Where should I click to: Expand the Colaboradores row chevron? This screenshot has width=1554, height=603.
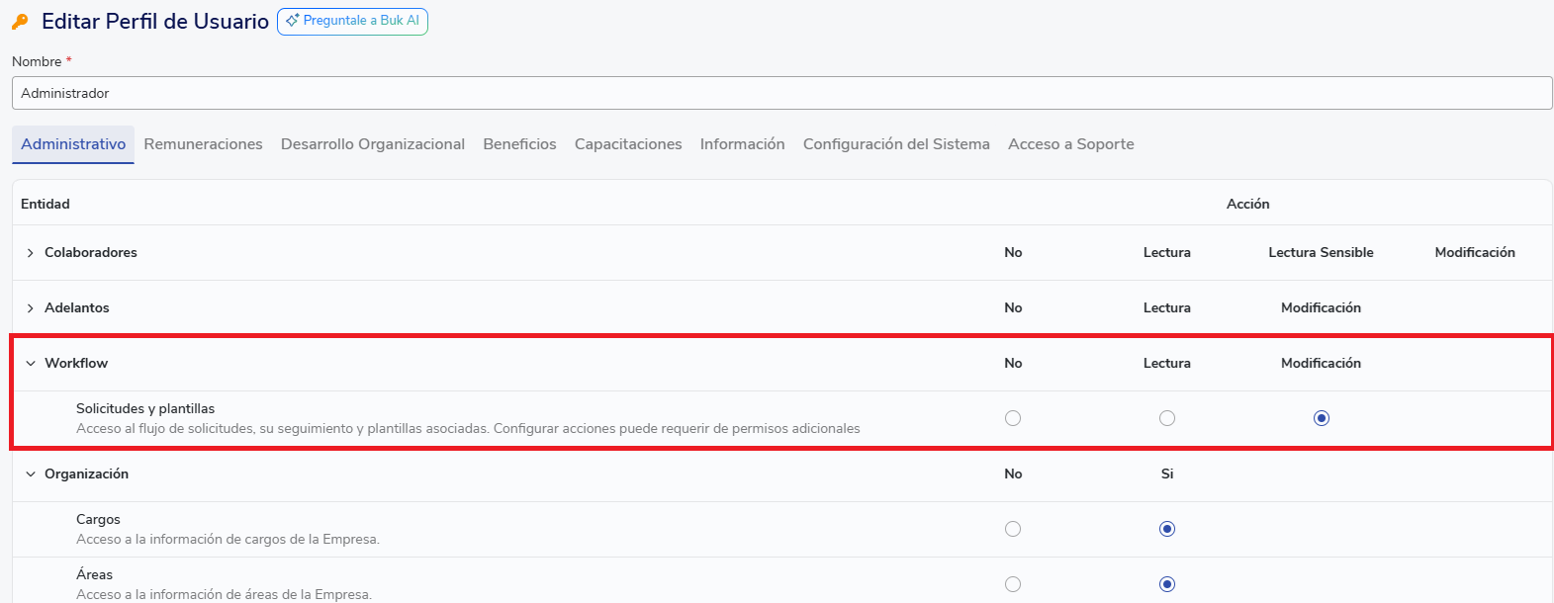pyautogui.click(x=31, y=253)
